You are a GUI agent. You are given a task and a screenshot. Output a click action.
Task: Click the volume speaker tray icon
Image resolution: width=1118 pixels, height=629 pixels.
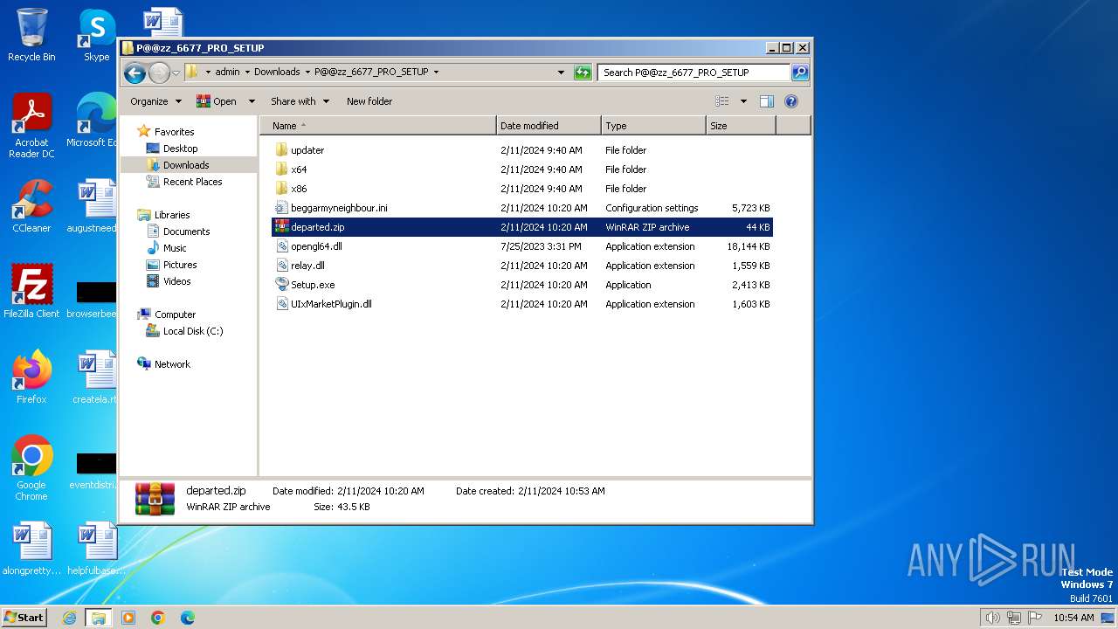(x=992, y=618)
